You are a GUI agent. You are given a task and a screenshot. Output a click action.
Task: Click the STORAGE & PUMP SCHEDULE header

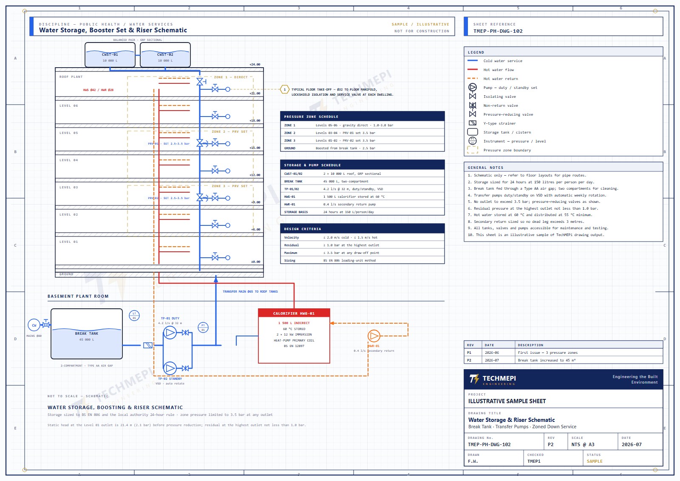tap(363, 165)
